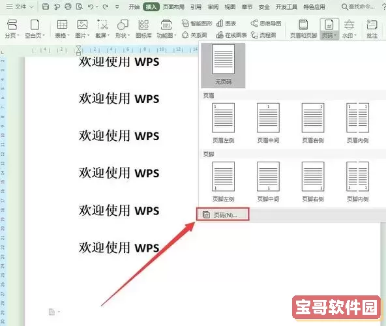
Task: Select the 无页码 (no page number) thumbnail
Action: point(223,65)
